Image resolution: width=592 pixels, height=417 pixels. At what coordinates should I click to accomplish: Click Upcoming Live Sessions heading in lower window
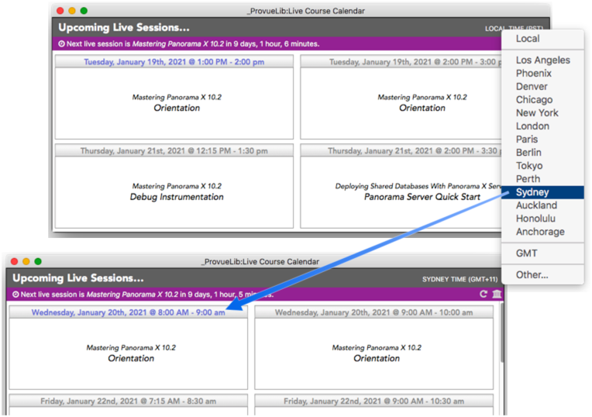click(x=78, y=278)
